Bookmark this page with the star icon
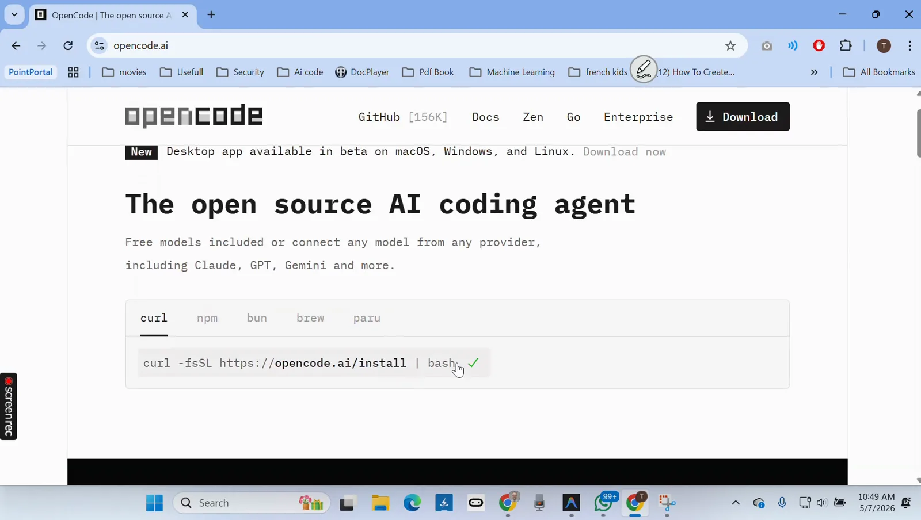921x520 pixels. [730, 45]
